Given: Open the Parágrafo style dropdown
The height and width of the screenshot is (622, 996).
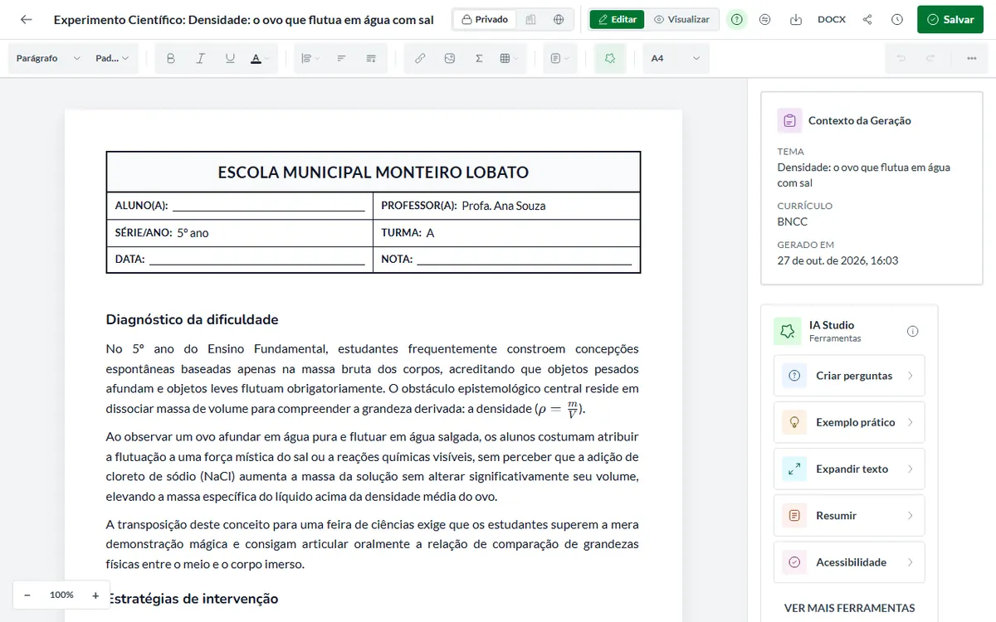Looking at the screenshot, I should 48,58.
